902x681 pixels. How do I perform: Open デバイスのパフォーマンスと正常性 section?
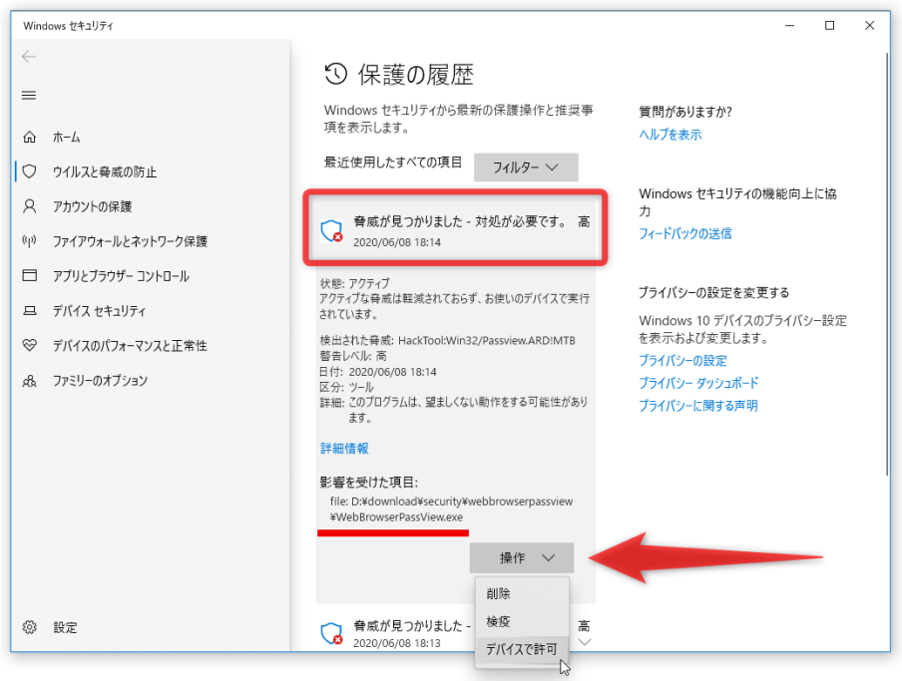[x=130, y=346]
